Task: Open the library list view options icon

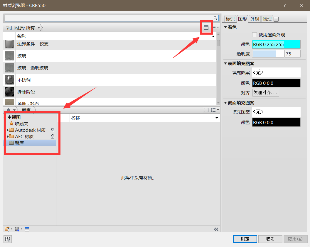Action: (215, 110)
